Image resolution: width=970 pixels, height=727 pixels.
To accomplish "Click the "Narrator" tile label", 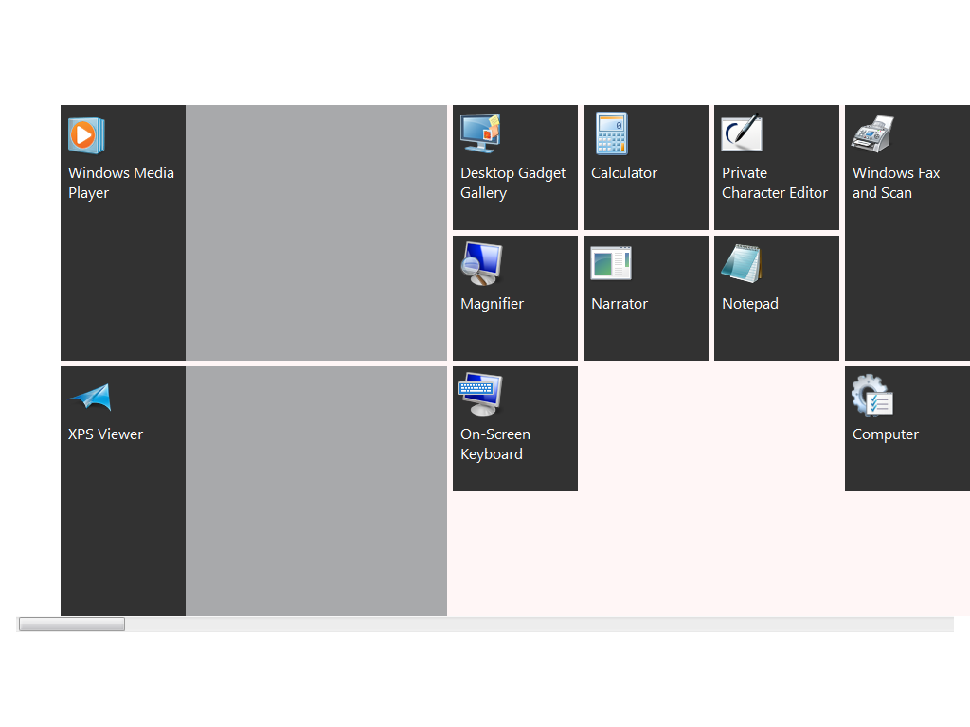I will point(620,304).
